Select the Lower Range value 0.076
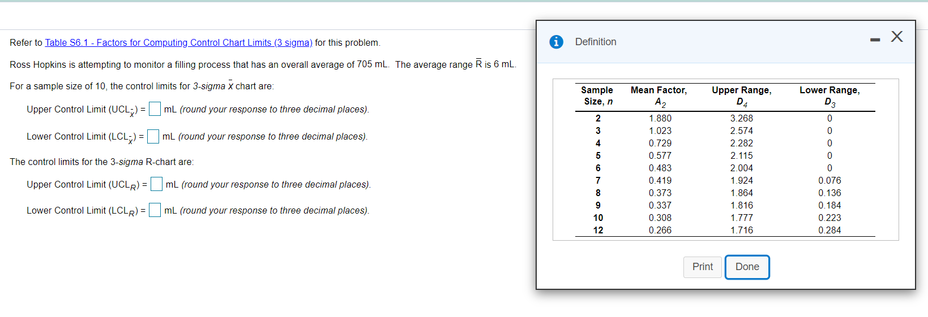Screen dimensions: 928x317 coord(829,180)
